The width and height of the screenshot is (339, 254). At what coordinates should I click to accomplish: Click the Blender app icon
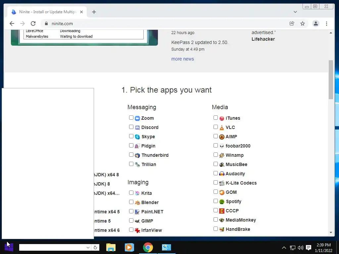tap(137, 203)
